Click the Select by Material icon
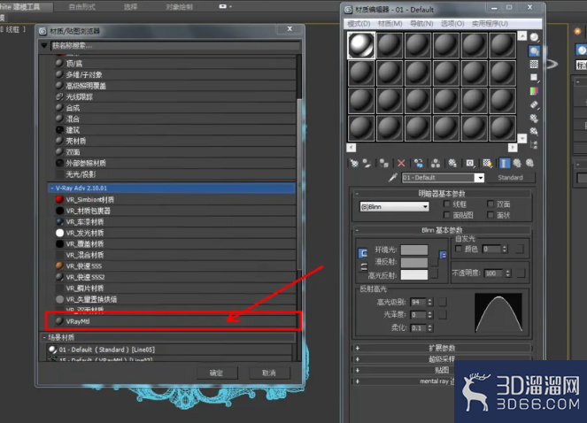 (534, 131)
